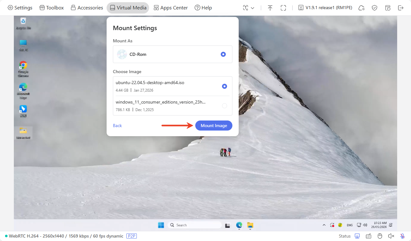Click the P2P connection badge

132,236
